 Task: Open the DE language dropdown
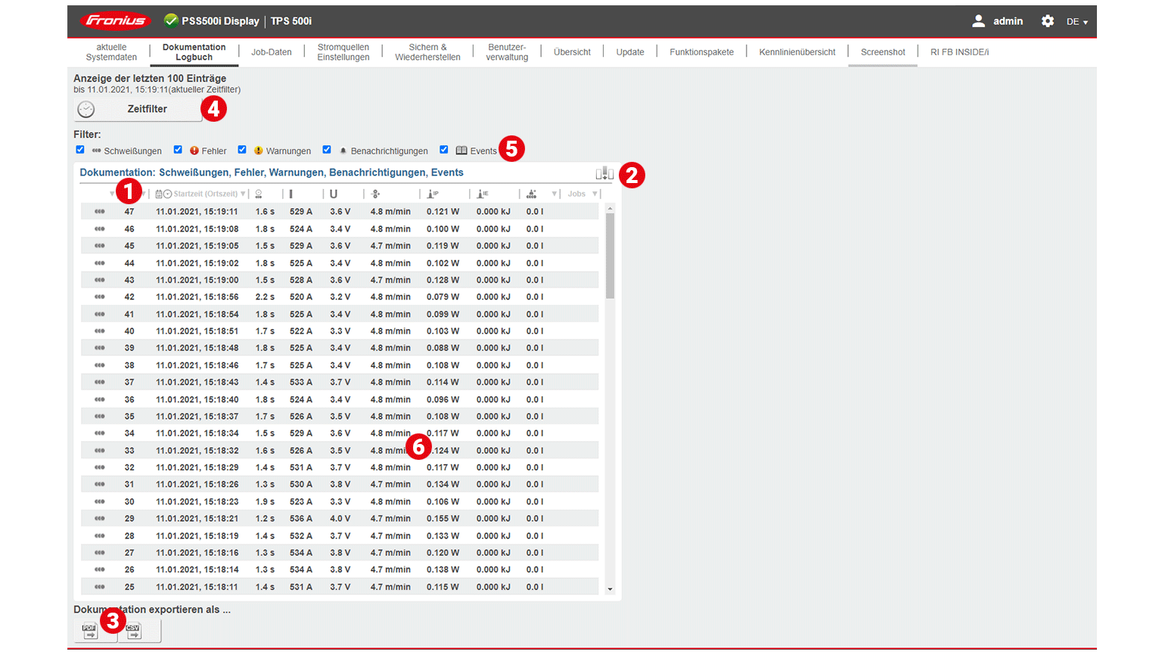tap(1076, 22)
